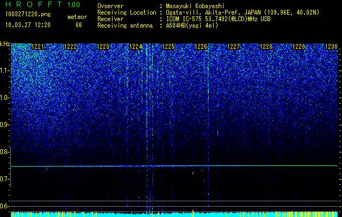Viewport: 342px width, 217px height.
Task: Click the kHz axis unit label
Action: (x=5, y=44)
